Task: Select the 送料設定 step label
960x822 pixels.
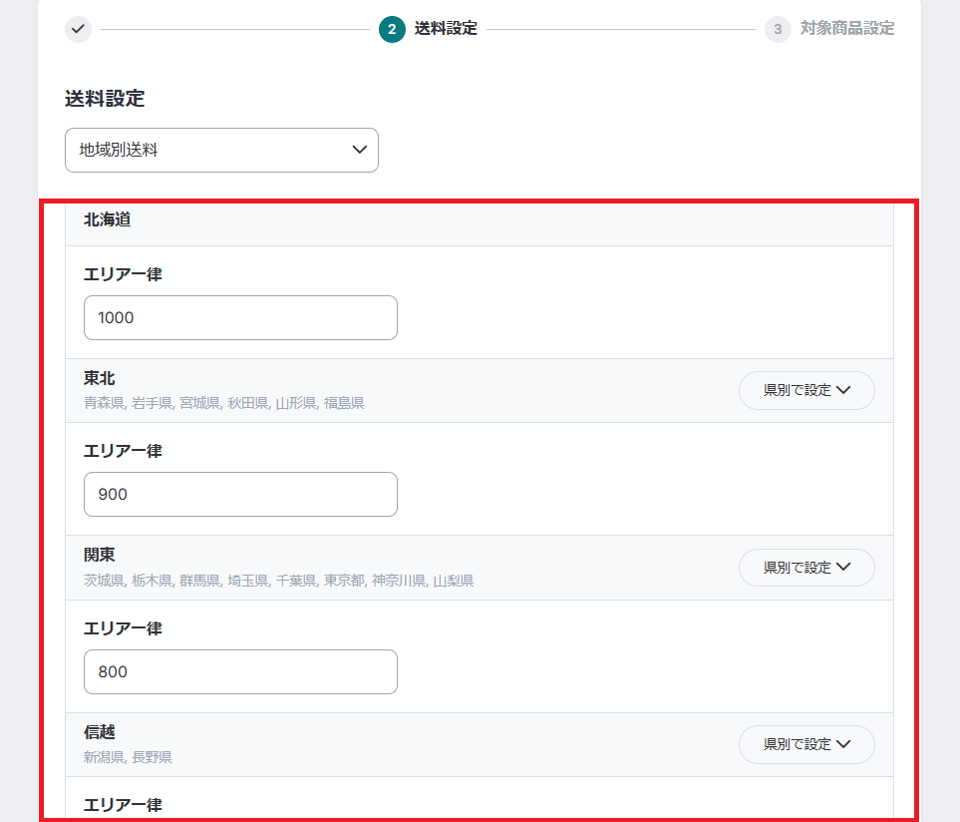Action: (x=446, y=29)
